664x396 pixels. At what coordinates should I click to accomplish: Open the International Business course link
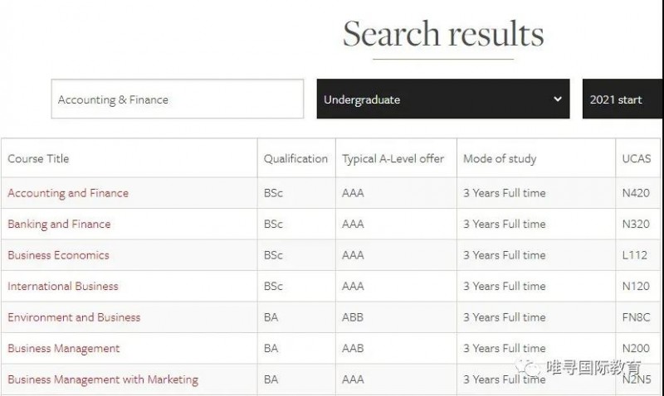[x=63, y=286]
